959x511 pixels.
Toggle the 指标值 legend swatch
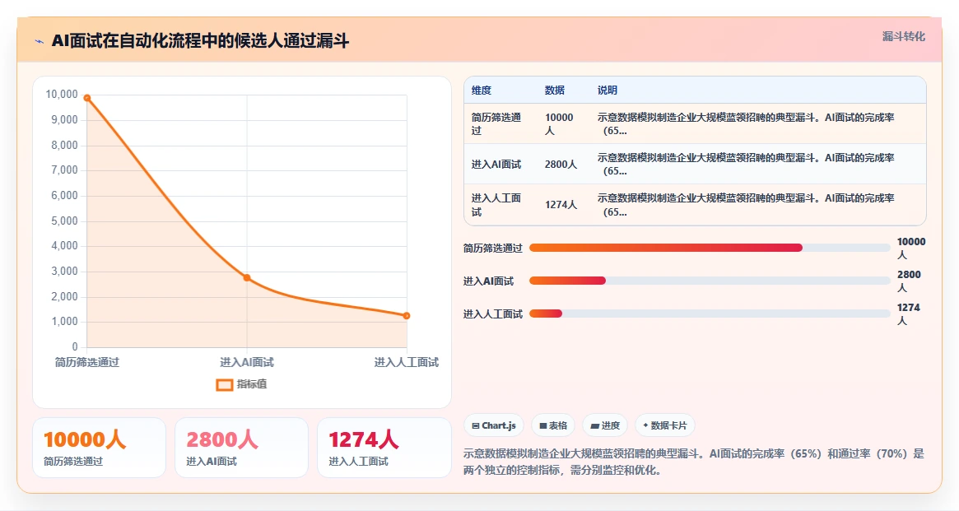pyautogui.click(x=225, y=384)
